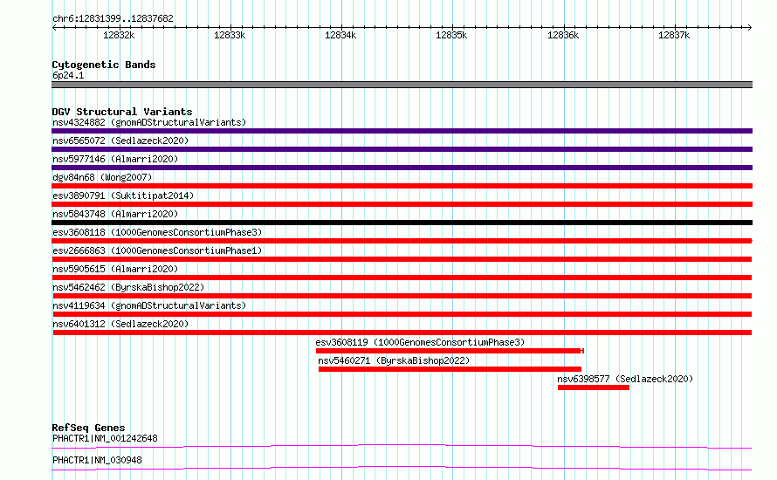Click esv2666863 (1000GenomesConsortiumPhase1) label
Image resolution: width=777 pixels, height=480 pixels.
[157, 250]
